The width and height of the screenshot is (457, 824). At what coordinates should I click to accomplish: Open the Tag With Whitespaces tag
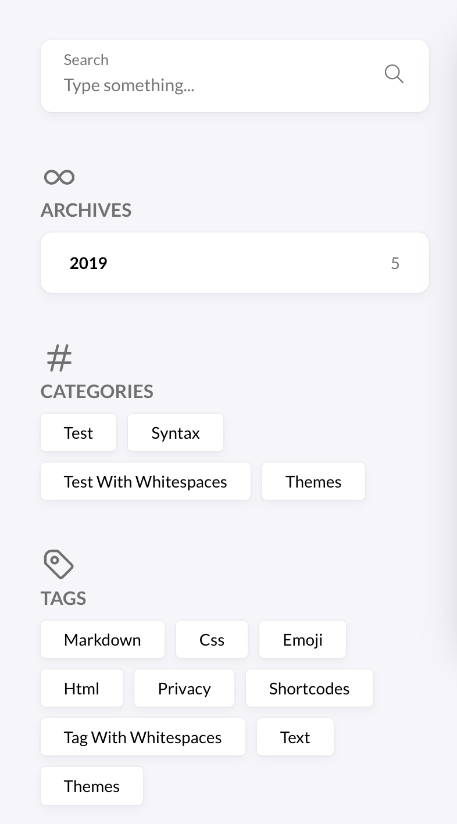click(x=143, y=737)
